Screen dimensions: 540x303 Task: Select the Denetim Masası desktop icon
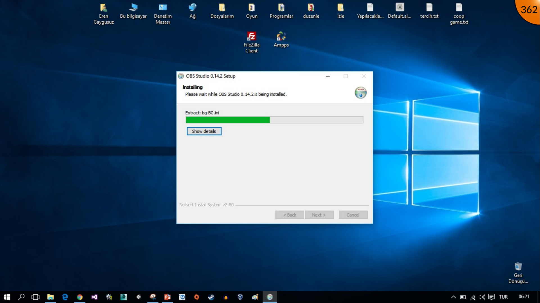click(x=163, y=14)
